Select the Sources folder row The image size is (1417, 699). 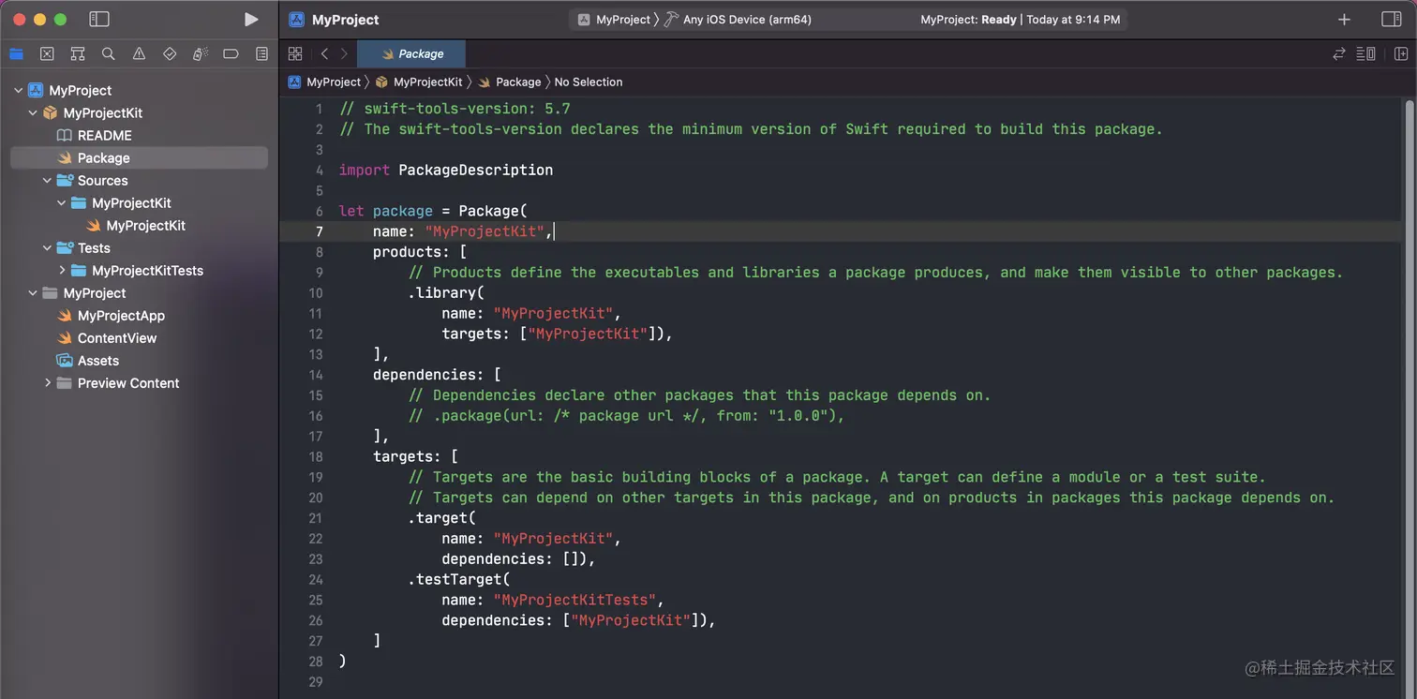[139, 181]
